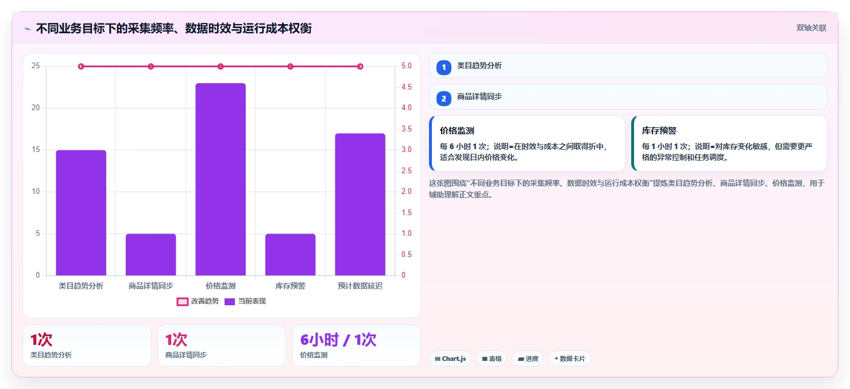Click the 进度 tag chip
This screenshot has width=850, height=389.
point(528,359)
